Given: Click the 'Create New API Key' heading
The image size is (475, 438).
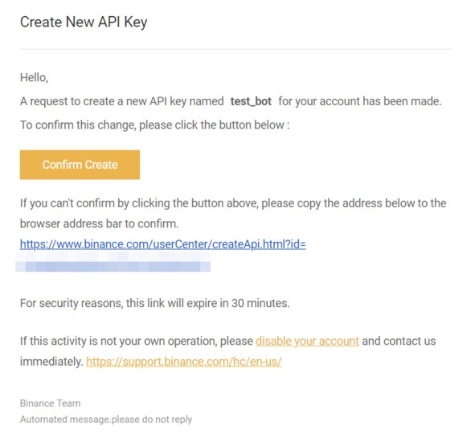Looking at the screenshot, I should [84, 23].
